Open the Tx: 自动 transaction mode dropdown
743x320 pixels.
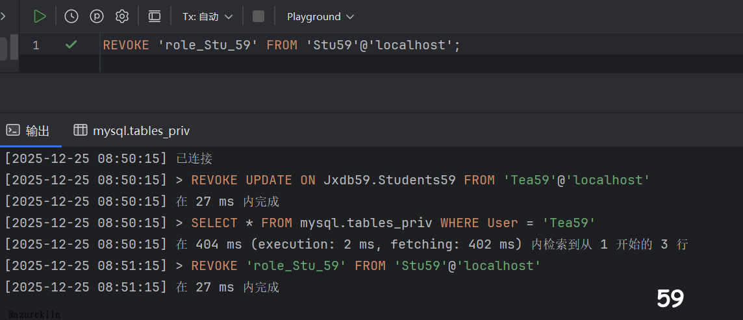(x=208, y=16)
